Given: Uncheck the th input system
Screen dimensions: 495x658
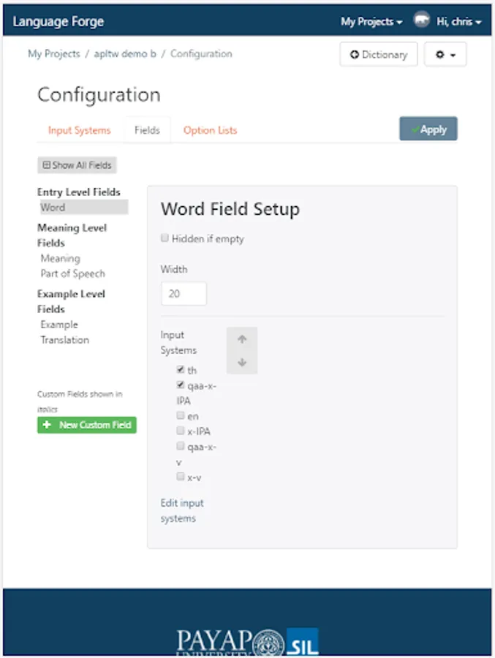Looking at the screenshot, I should (181, 369).
